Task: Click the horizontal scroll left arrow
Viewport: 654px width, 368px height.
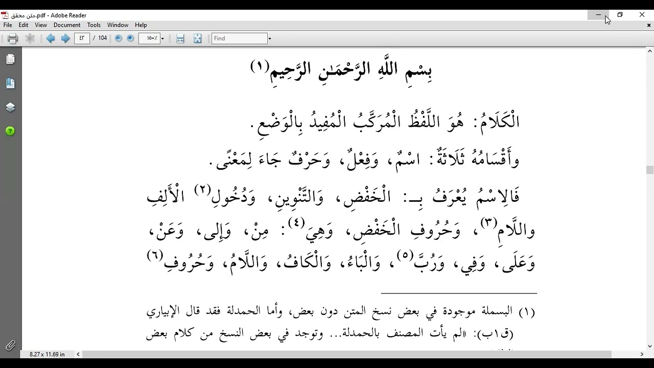Action: point(78,354)
